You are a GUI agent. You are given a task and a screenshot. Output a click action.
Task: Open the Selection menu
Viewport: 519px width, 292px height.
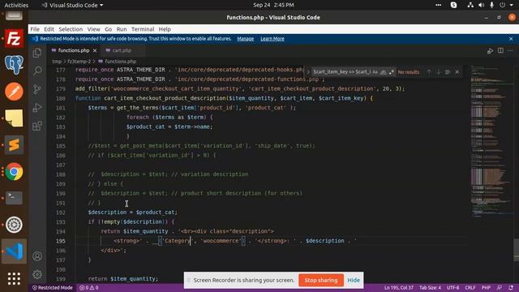click(71, 29)
